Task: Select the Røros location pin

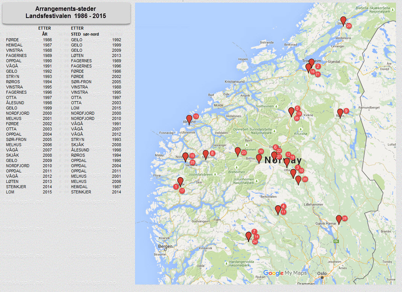Action: point(340,113)
